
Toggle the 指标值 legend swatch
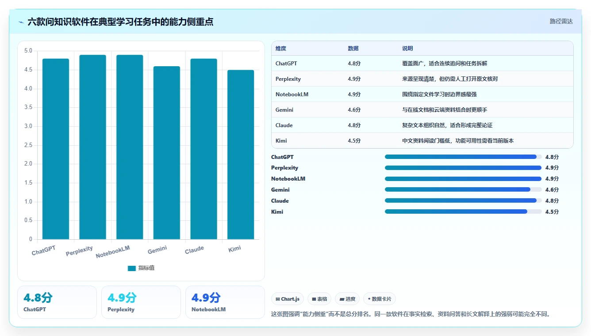click(x=132, y=268)
